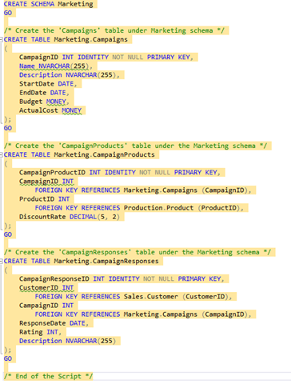Click the EndDate column name
This screenshot has height=384, width=291.
pyautogui.click(x=33, y=93)
